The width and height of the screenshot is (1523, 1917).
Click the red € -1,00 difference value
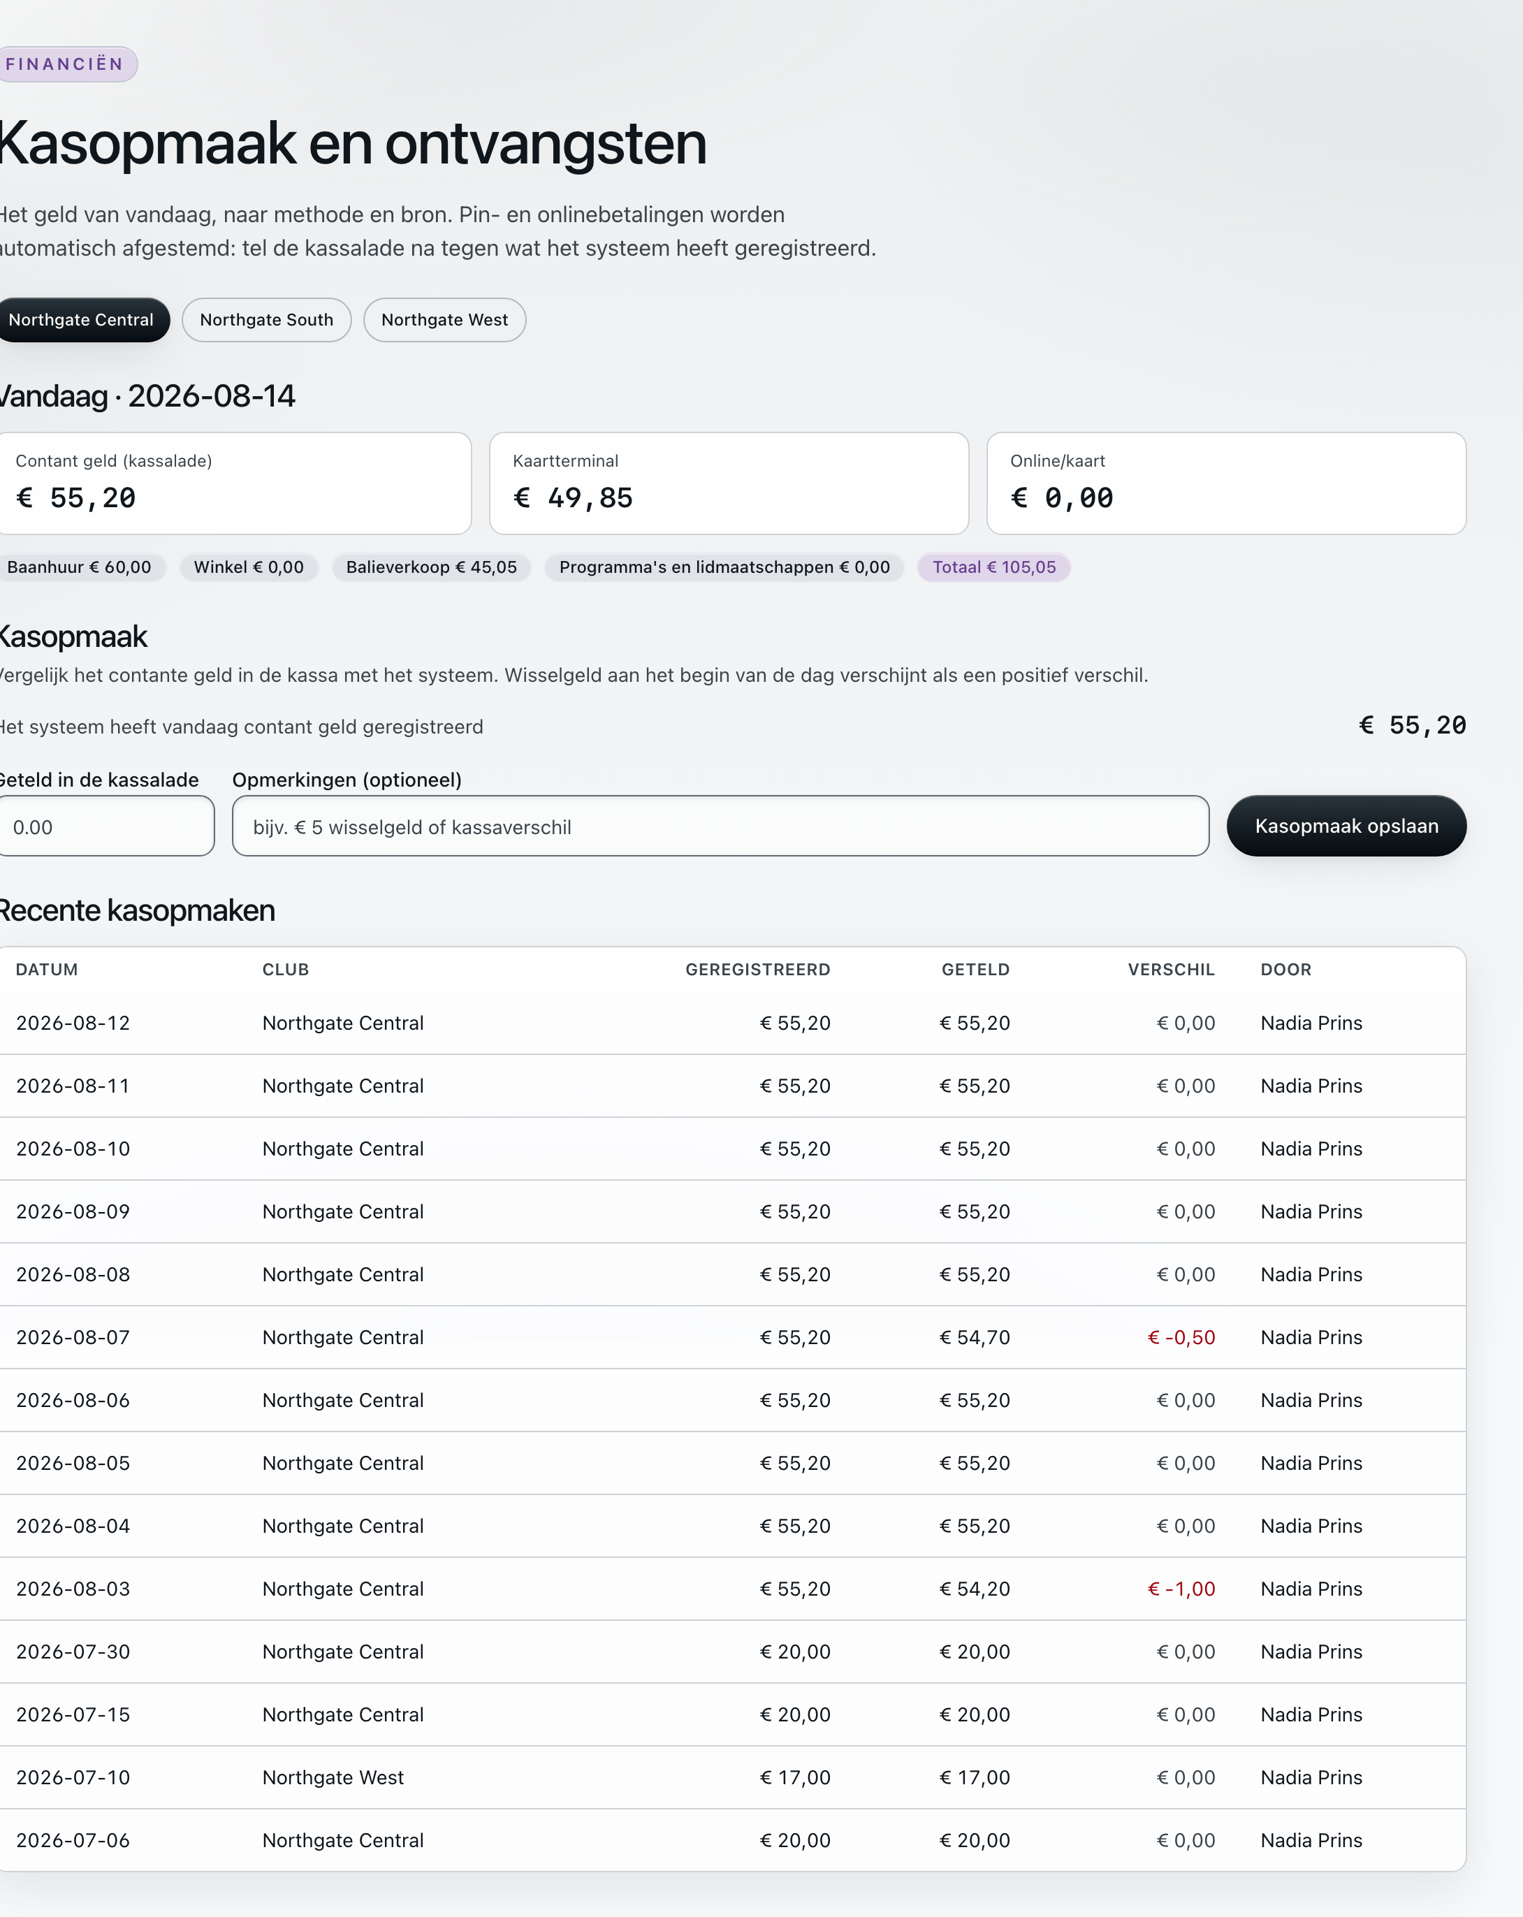point(1181,1589)
